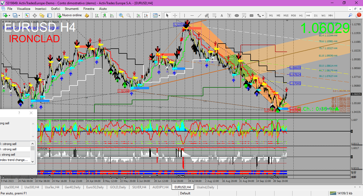Click the dialog help question mark
Screen dimensions: 363x196
(x=19, y=113)
